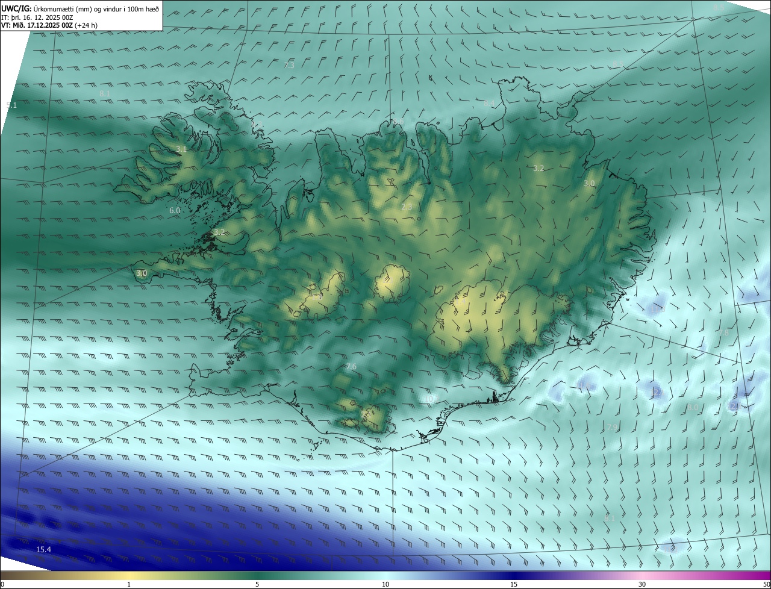771x589 pixels.
Task: Click the map value label '8.0'
Action: (x=693, y=408)
